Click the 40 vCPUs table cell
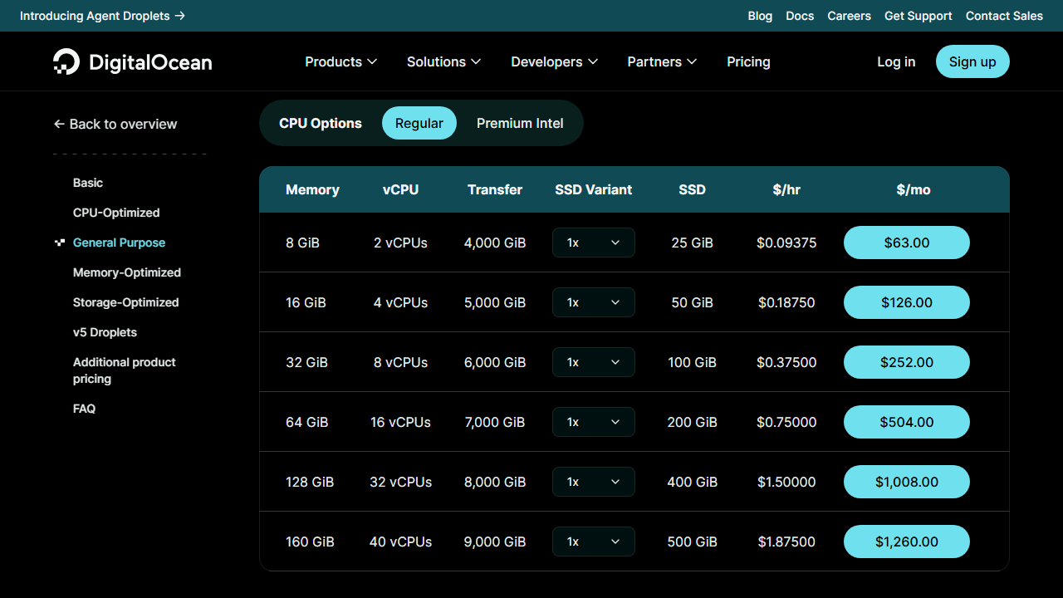The image size is (1063, 598). click(x=401, y=542)
